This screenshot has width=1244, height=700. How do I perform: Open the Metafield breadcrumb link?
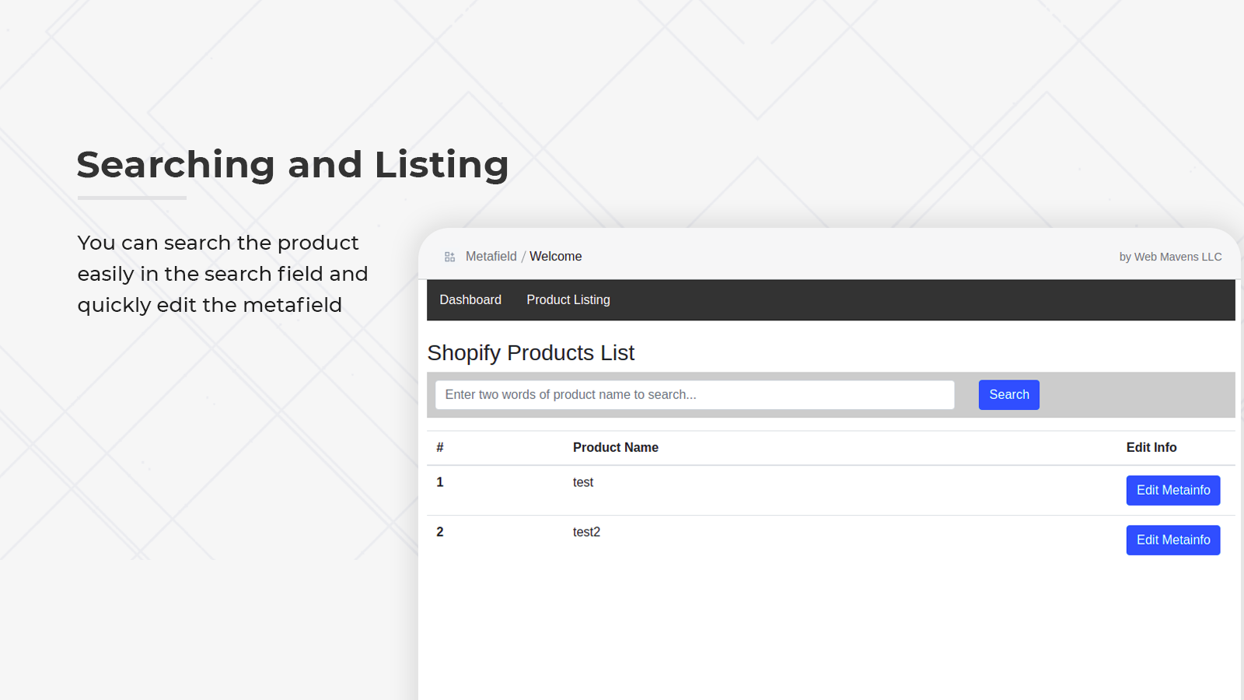(x=491, y=256)
